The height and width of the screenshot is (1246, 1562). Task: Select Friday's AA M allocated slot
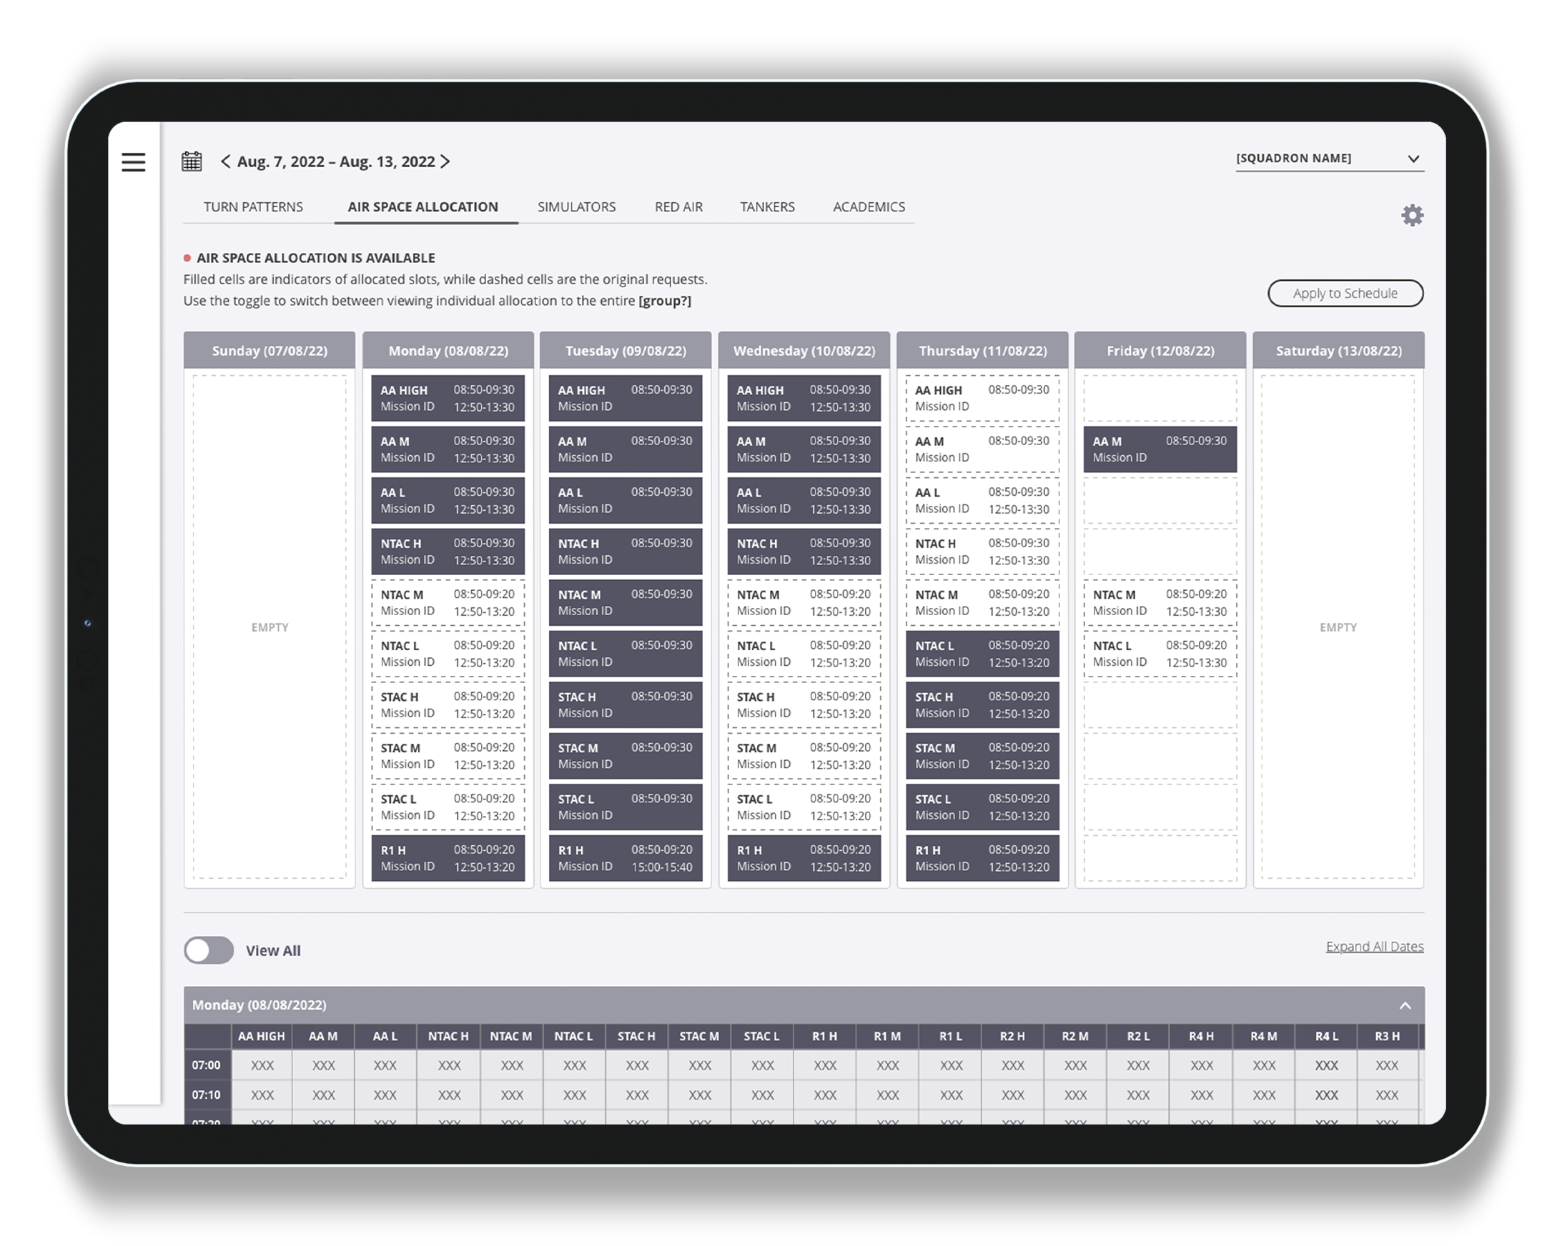[x=1160, y=449]
